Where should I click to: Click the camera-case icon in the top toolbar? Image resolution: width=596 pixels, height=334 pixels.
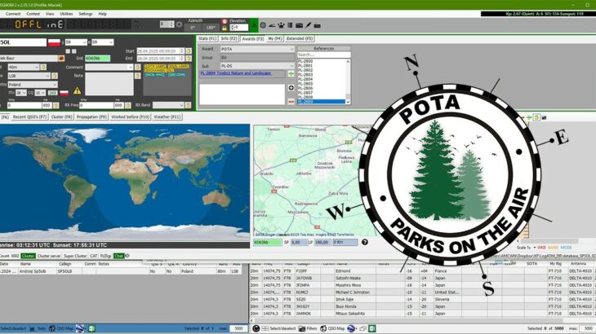(299, 25)
